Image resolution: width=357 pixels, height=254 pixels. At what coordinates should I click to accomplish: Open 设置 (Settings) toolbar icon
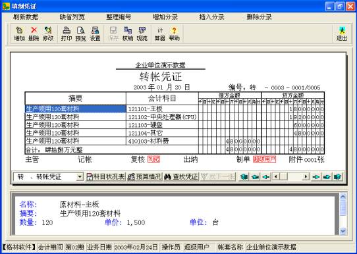point(95,34)
